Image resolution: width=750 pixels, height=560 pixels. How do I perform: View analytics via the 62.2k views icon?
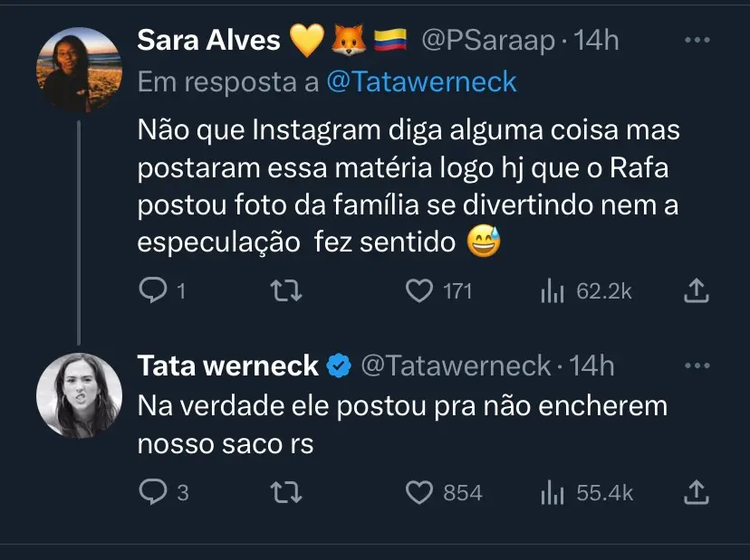pos(551,289)
